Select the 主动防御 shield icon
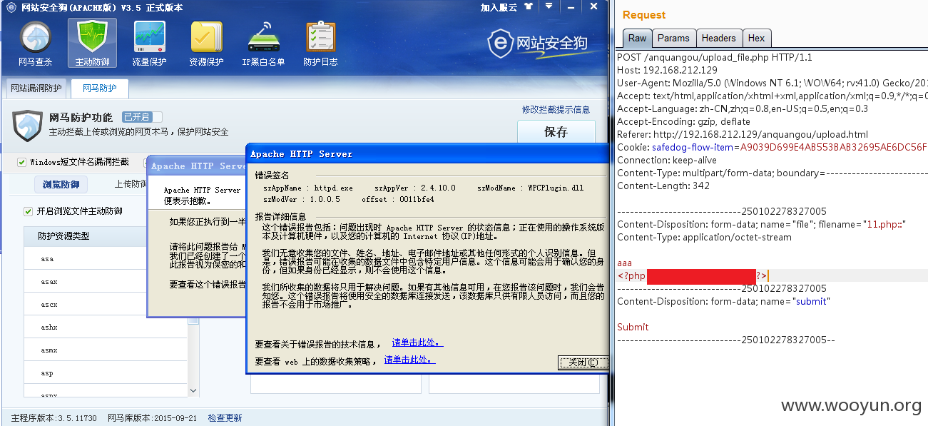Screen dimensions: 928x426 92,44
